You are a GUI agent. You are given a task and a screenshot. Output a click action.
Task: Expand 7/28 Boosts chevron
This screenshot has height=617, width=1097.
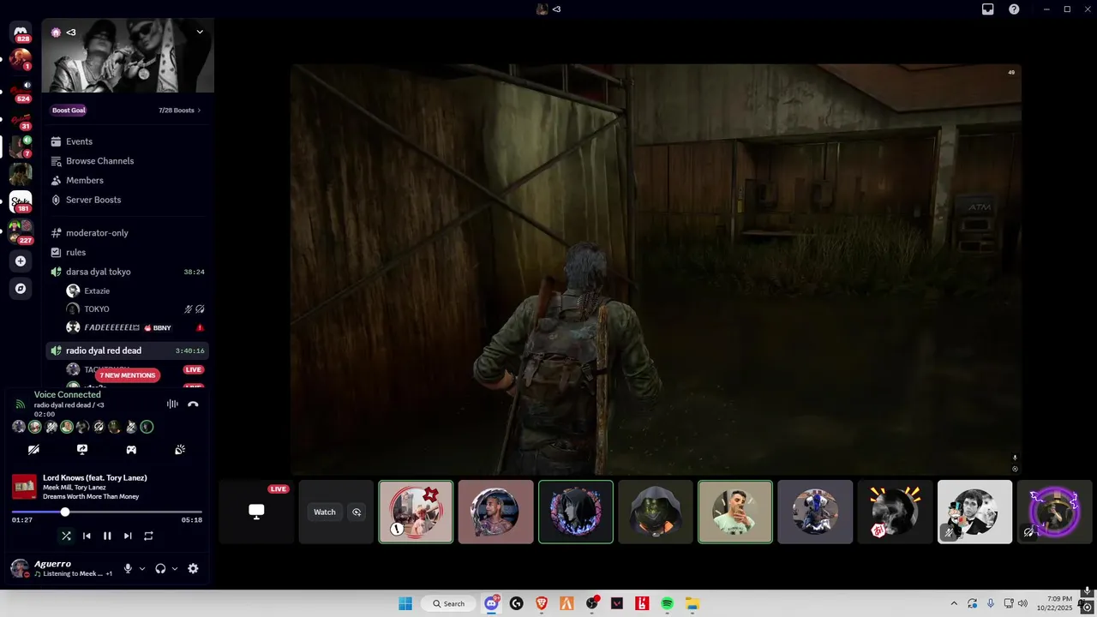pos(199,111)
